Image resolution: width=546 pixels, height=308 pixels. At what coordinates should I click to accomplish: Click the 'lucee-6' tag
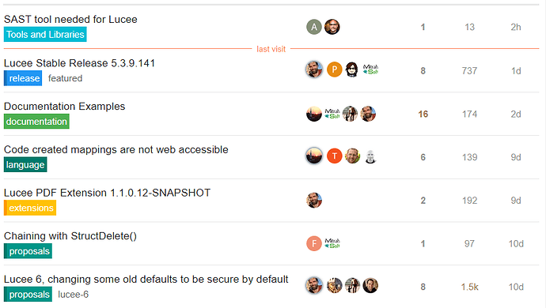pyautogui.click(x=73, y=295)
